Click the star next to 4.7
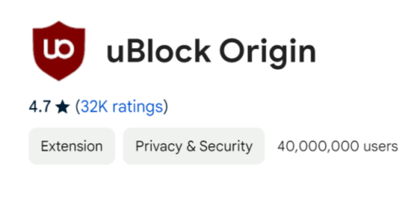The height and width of the screenshot is (213, 417). point(62,107)
